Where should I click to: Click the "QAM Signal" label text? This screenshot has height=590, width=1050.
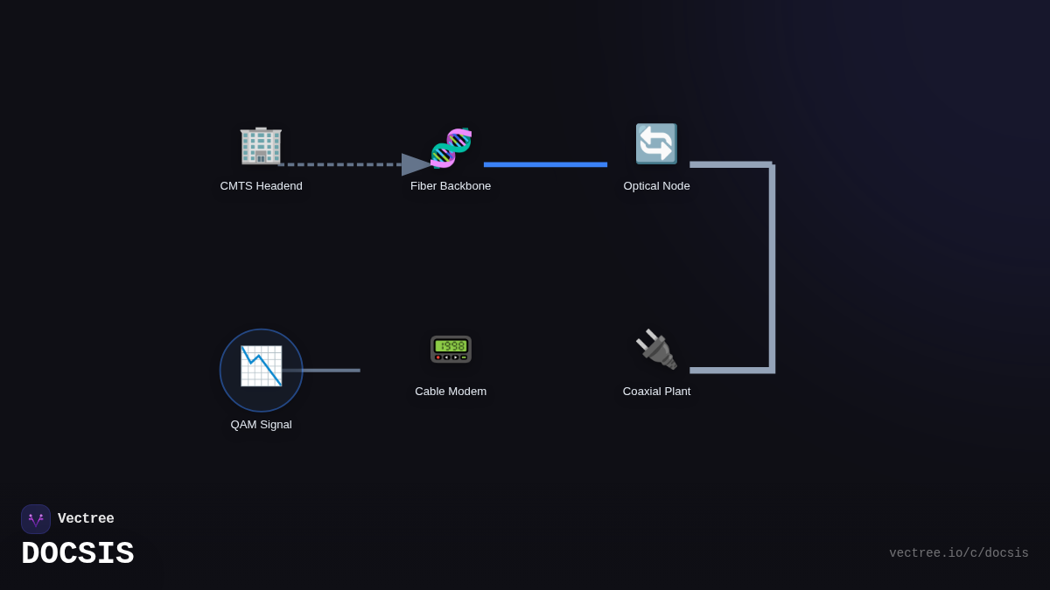[261, 425]
